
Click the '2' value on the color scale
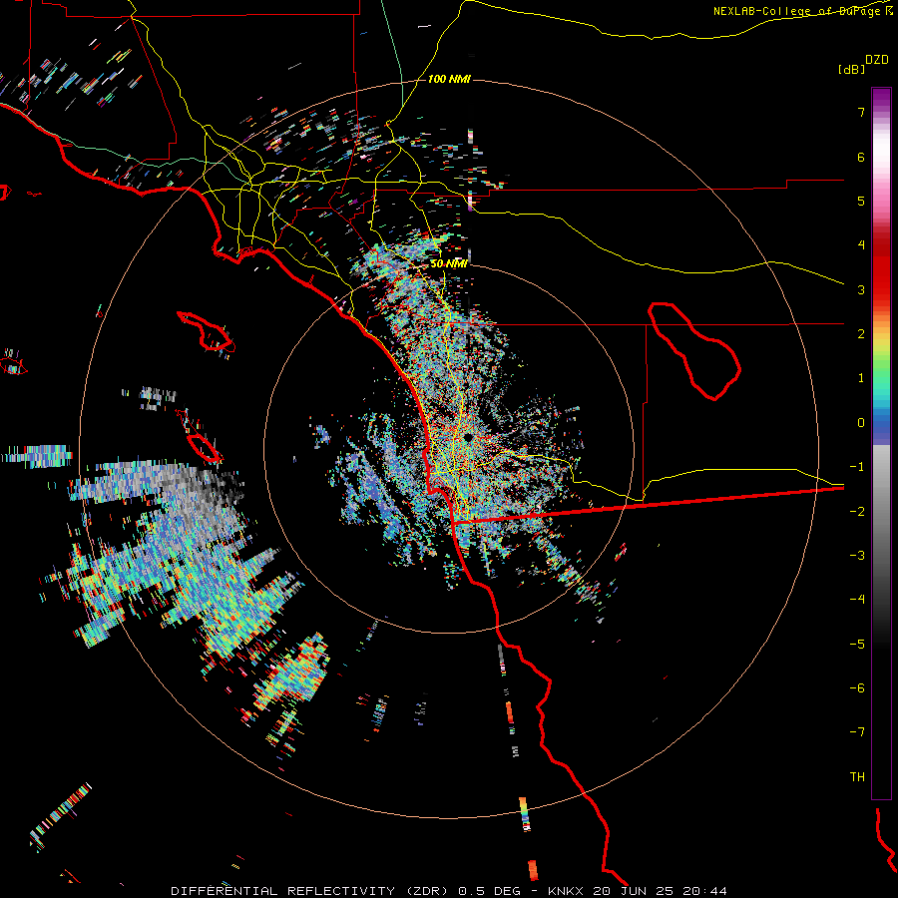861,334
